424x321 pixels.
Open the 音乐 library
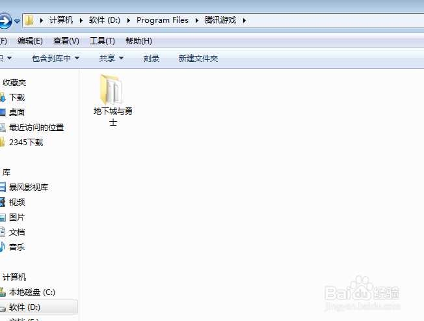17,247
